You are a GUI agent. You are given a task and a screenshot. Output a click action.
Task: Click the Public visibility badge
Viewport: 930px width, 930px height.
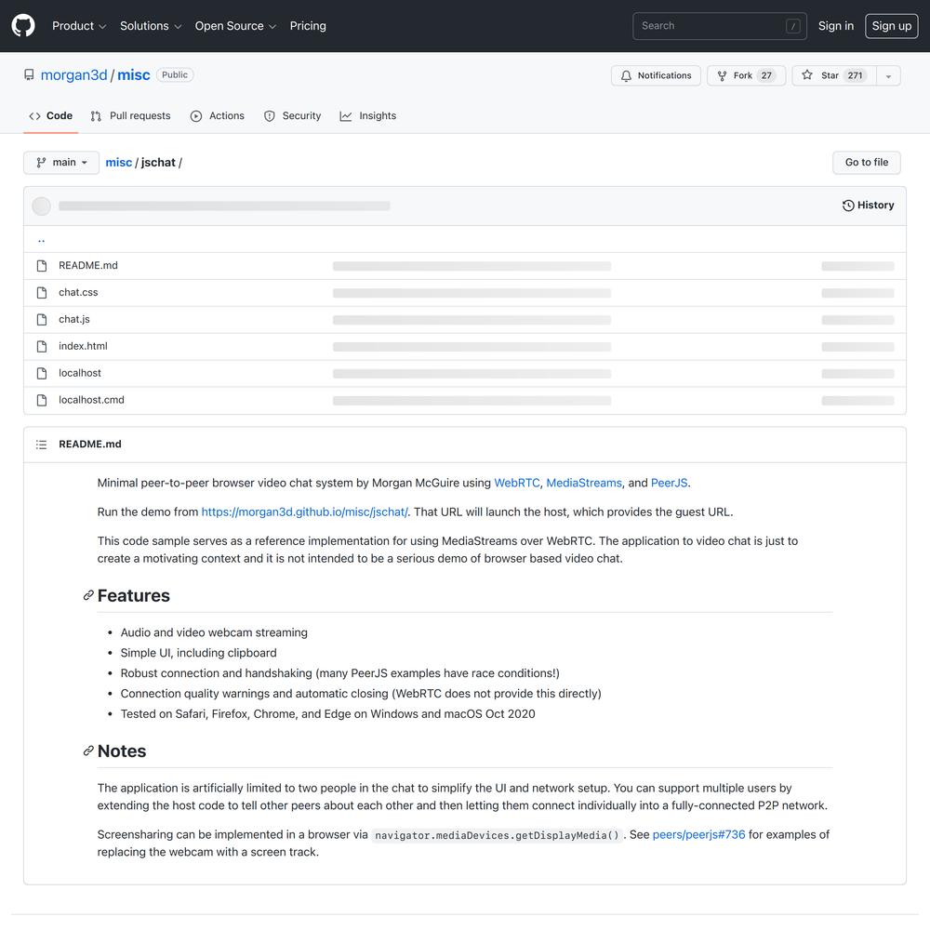click(x=175, y=74)
